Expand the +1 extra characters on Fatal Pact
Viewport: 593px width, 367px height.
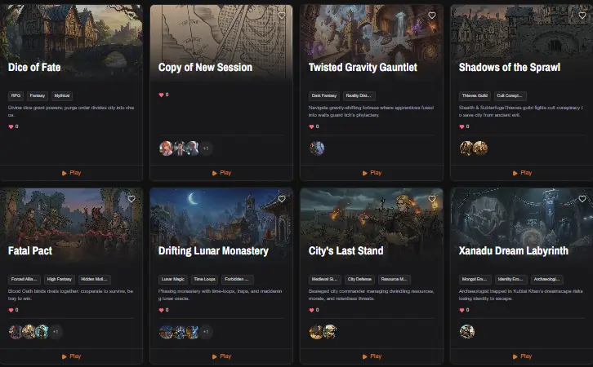click(x=56, y=332)
